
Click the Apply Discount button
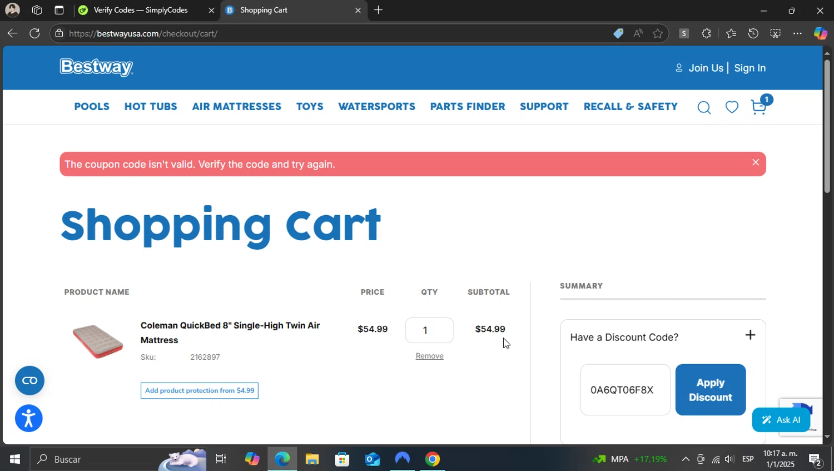710,390
